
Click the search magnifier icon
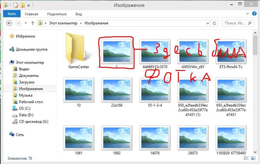click(250, 23)
